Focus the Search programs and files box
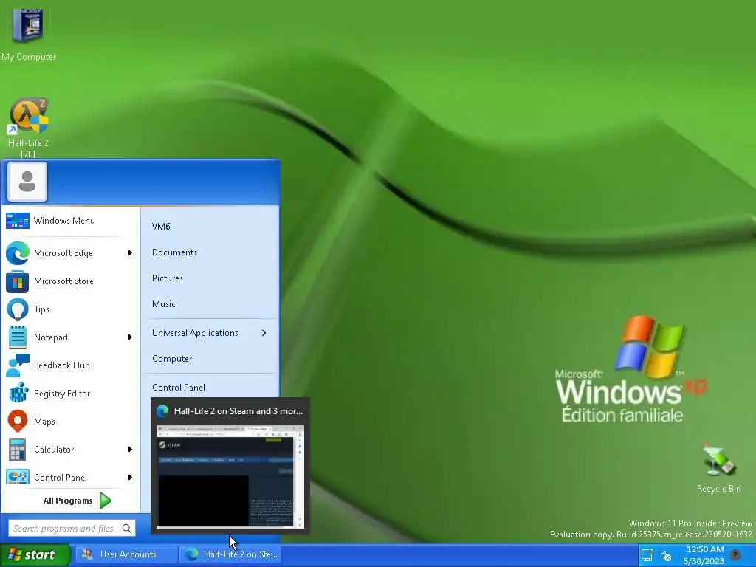 click(x=72, y=529)
